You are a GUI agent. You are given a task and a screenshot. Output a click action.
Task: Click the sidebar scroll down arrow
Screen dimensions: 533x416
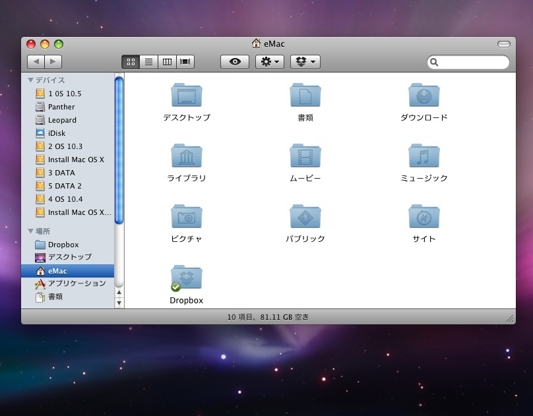click(119, 303)
